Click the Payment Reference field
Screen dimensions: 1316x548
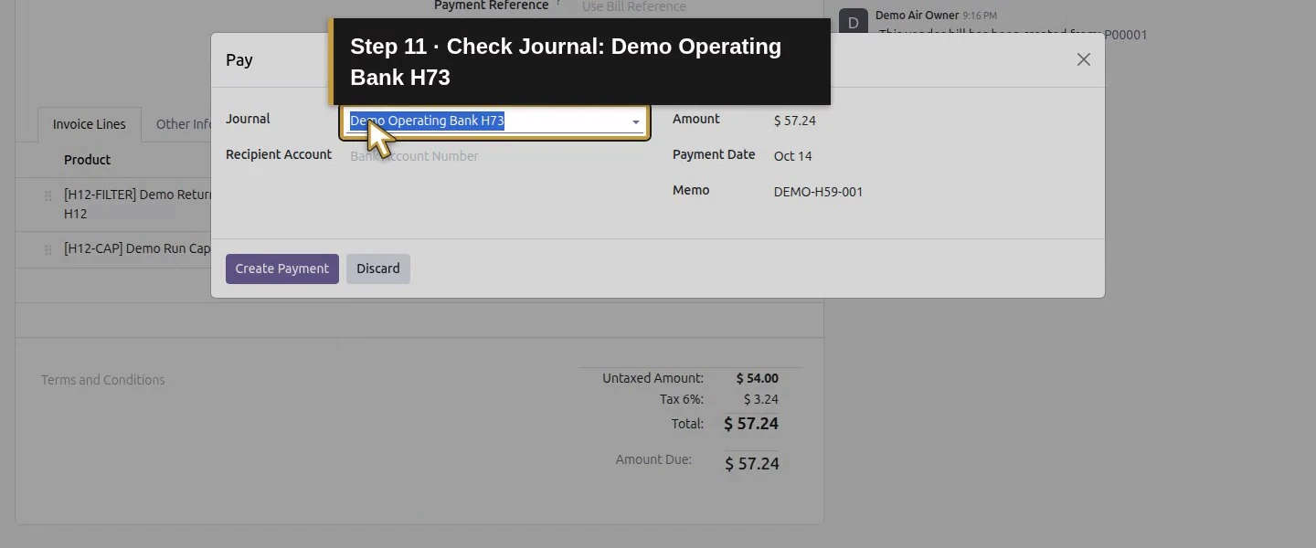pos(633,6)
